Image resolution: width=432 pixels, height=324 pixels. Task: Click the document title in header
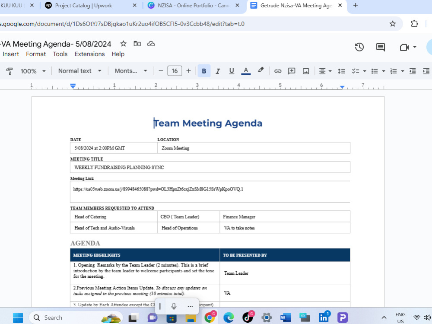click(56, 44)
